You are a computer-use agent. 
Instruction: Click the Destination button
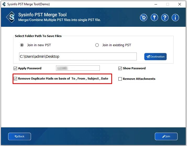coord(155,56)
